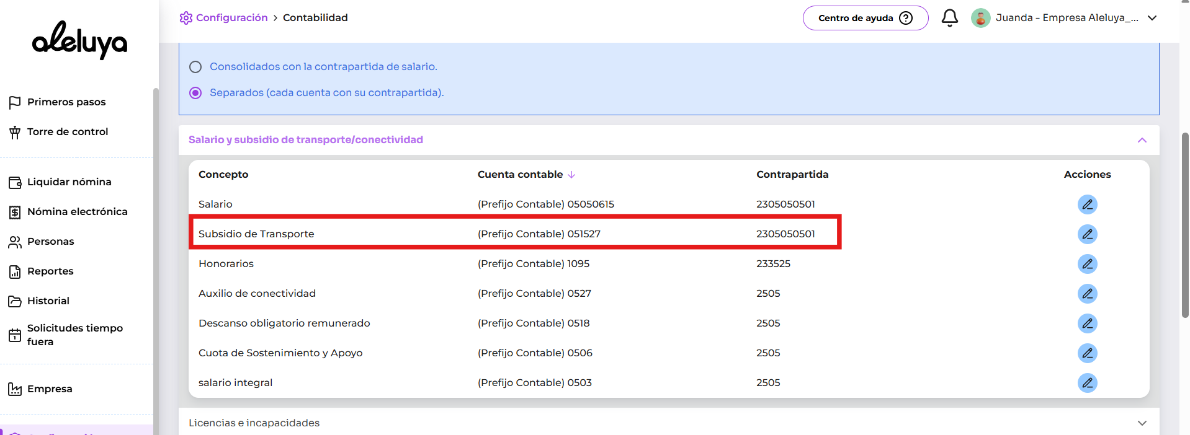This screenshot has height=435, width=1190.
Task: Go back to Configuración breadcrumb
Action: pos(231,18)
